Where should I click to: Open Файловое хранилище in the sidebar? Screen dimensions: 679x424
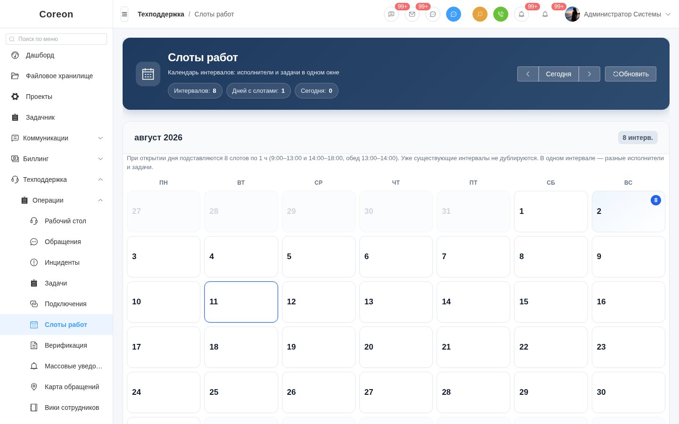(57, 76)
